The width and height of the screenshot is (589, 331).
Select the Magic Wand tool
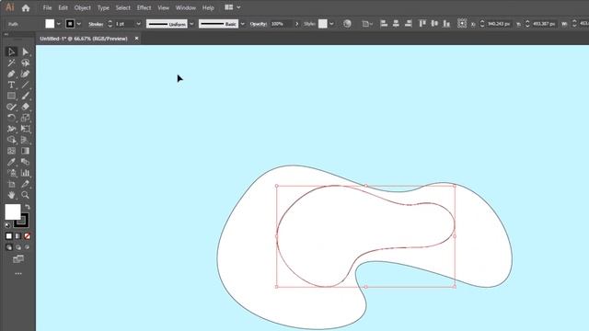[x=11, y=63]
